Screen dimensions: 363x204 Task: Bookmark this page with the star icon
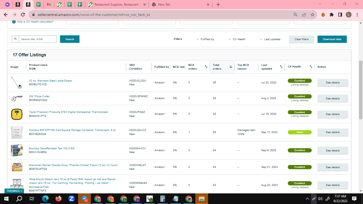point(313,15)
